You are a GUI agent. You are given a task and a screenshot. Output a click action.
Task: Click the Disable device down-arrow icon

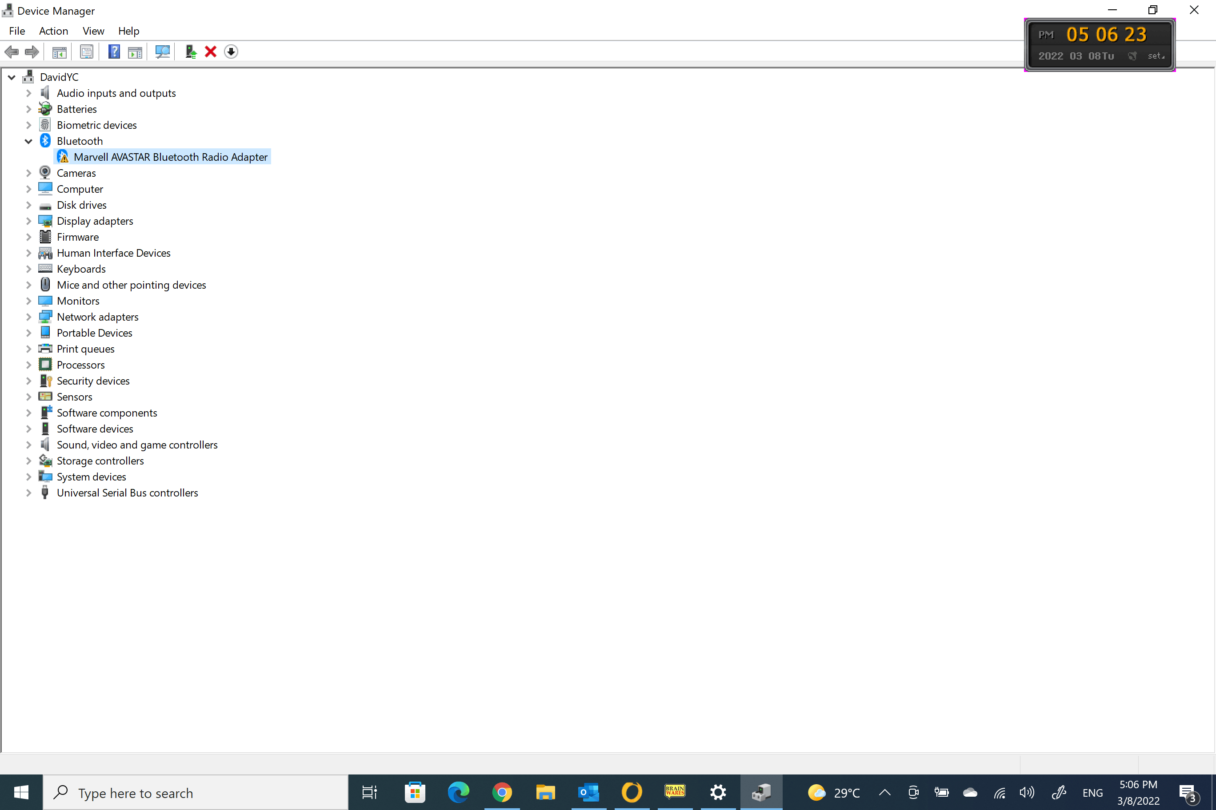(231, 52)
